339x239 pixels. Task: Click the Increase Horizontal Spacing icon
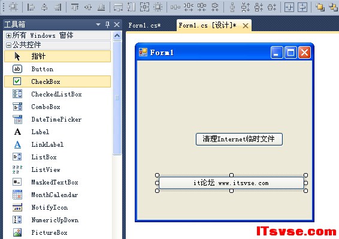[x=188, y=7]
